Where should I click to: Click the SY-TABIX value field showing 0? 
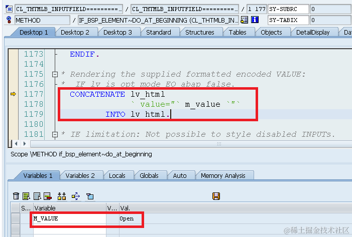click(331, 20)
